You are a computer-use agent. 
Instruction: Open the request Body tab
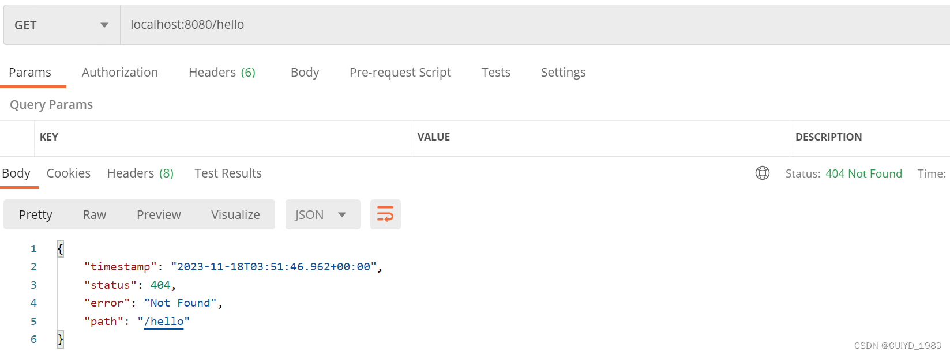coord(305,73)
